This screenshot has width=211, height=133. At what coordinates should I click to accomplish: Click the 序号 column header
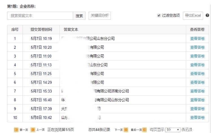15,29
